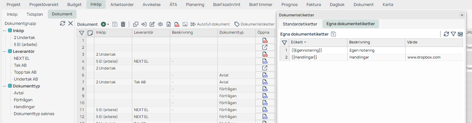Image resolution: width=472 pixels, height=123 pixels.
Task: Refresh the Dokumentgrupp tree panel
Action: pyautogui.click(x=63, y=23)
